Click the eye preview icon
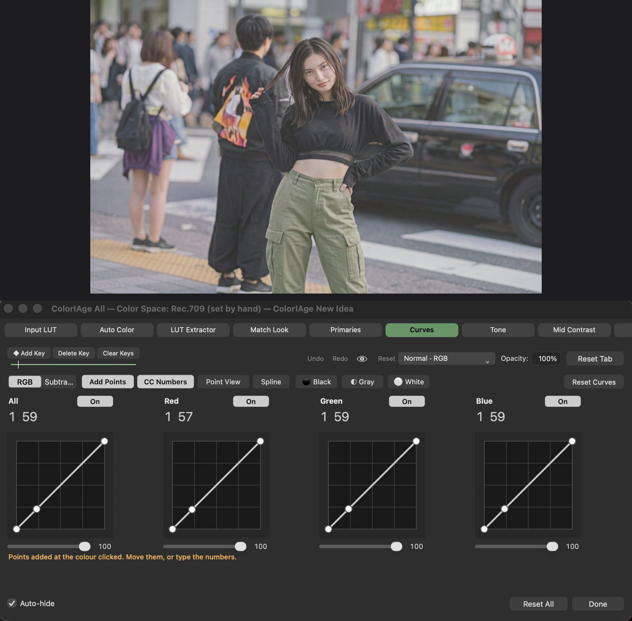 [x=362, y=359]
